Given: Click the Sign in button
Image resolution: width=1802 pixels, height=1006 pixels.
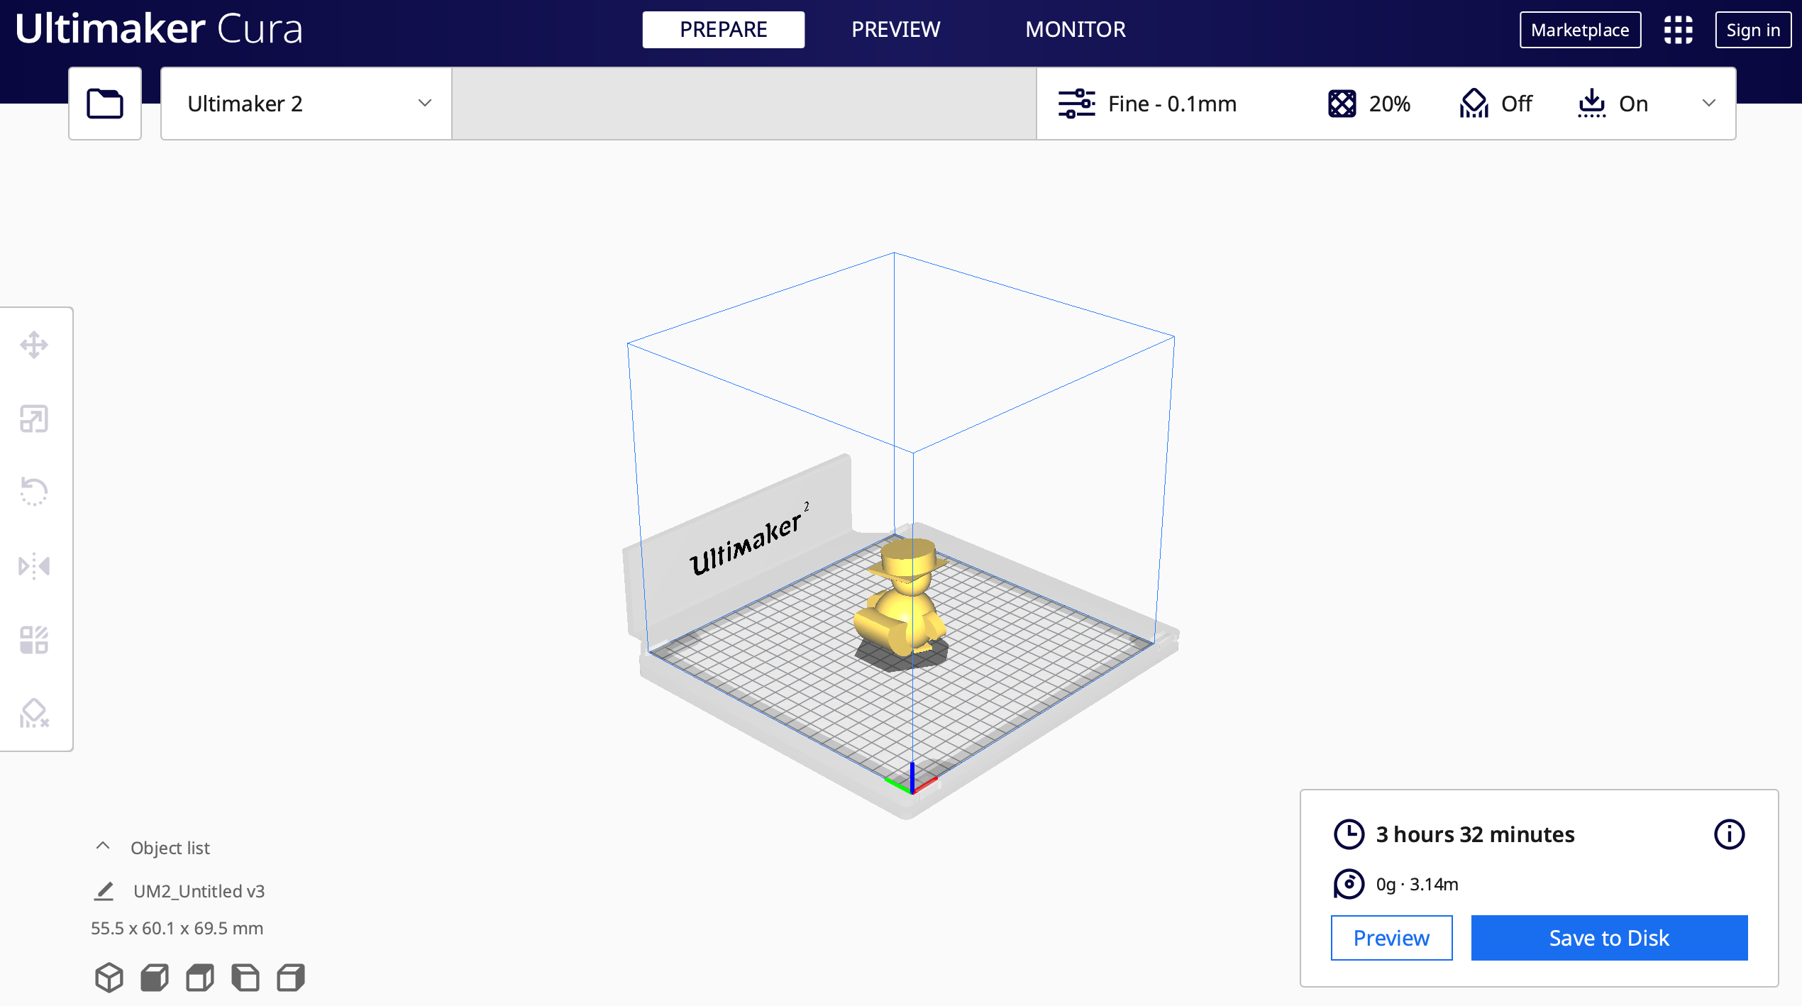Looking at the screenshot, I should [x=1754, y=30].
